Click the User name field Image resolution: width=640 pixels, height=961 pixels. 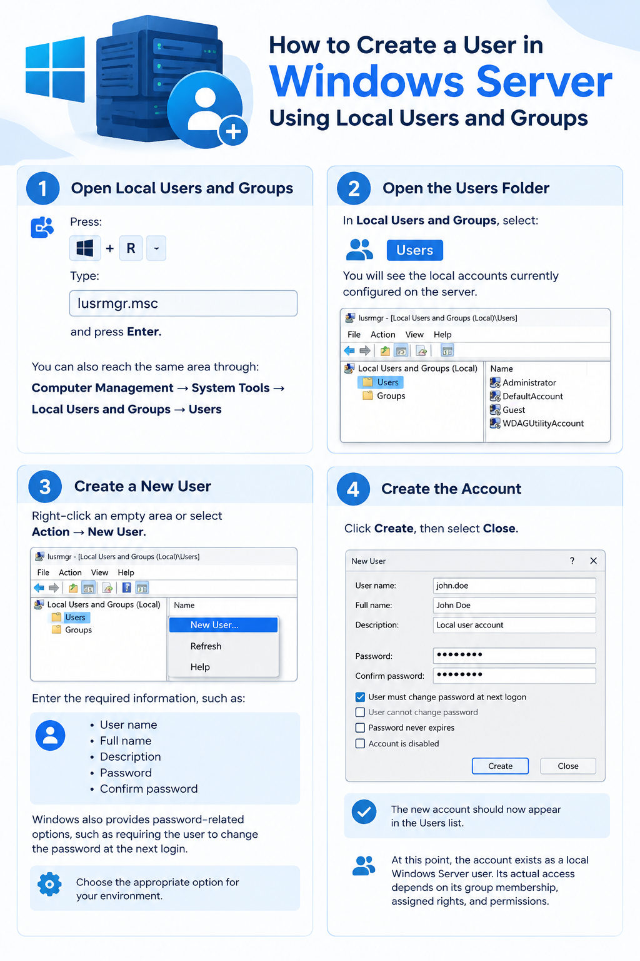pos(514,586)
